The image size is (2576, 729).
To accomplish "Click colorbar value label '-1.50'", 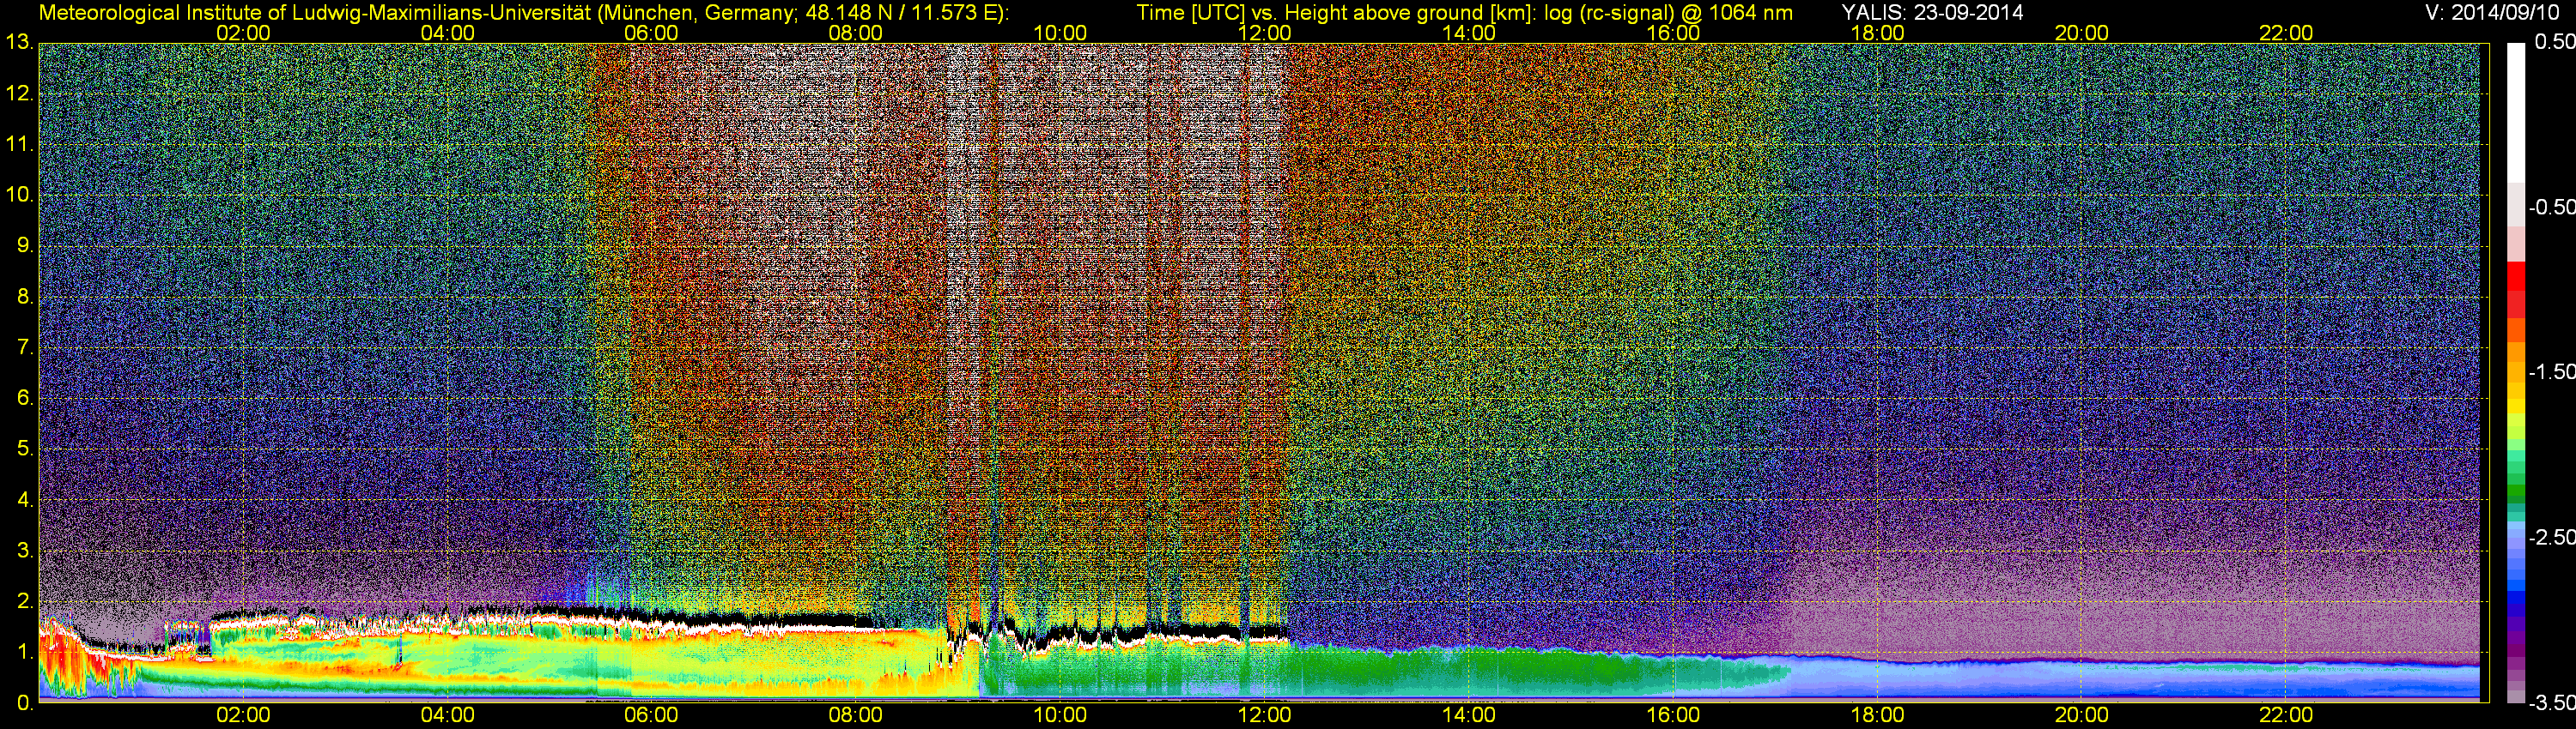I will pyautogui.click(x=2551, y=371).
